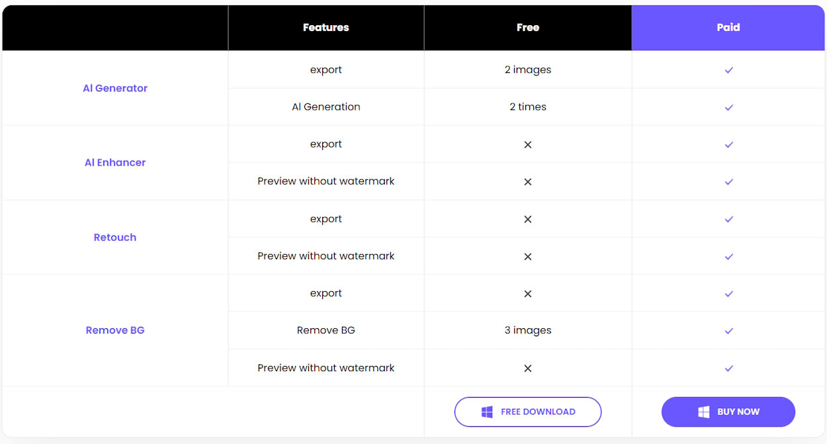Screen dimensions: 827x444
Task: Select the Remove BG category label
Action: (115, 330)
